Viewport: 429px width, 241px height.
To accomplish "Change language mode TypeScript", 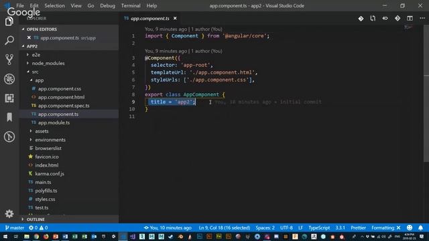I will pos(319,228).
